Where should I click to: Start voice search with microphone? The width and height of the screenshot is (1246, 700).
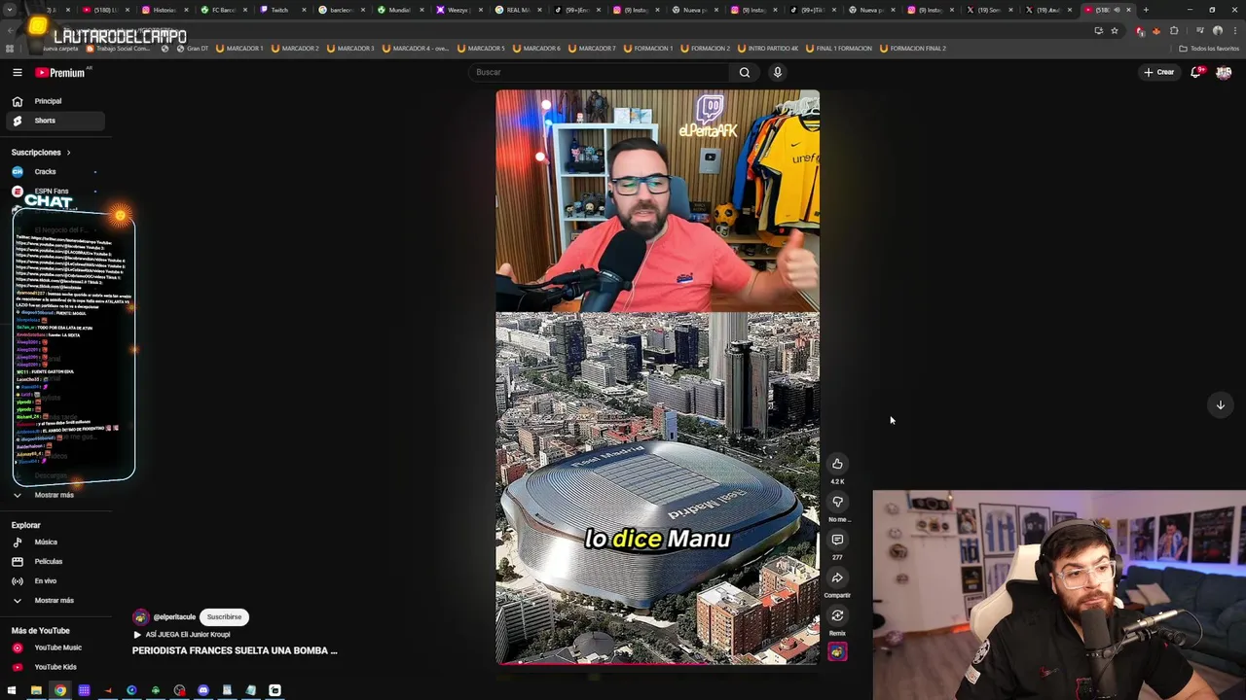(x=777, y=72)
